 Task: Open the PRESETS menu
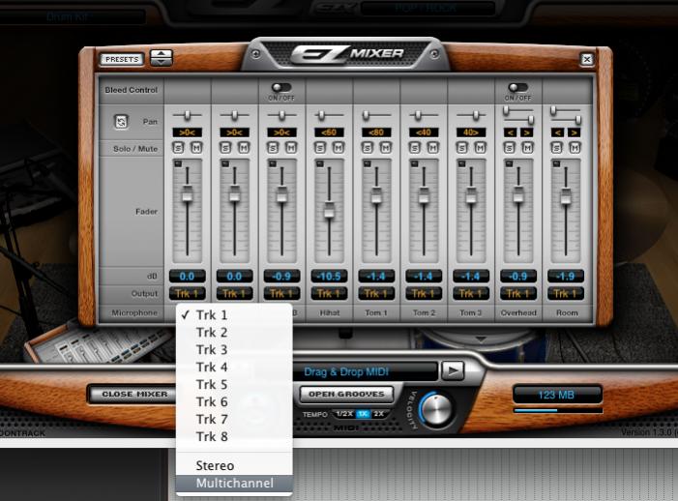[x=123, y=59]
